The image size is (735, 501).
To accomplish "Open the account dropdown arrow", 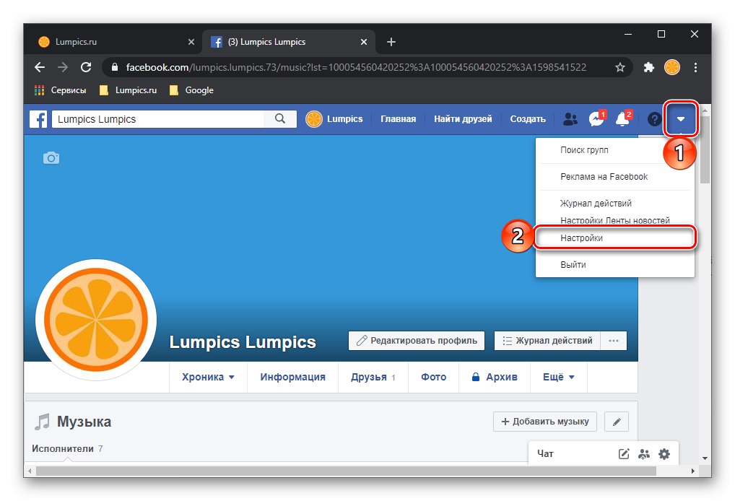I will click(681, 119).
